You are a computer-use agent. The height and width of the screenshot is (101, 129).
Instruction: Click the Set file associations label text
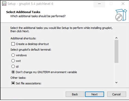pyautogui.click(x=29, y=83)
